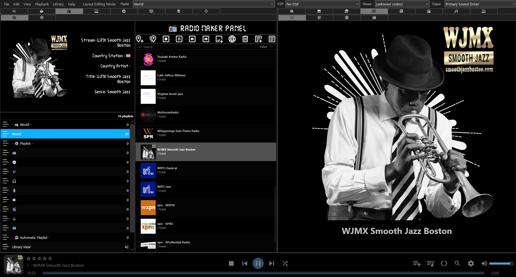The image size is (516, 277).
Task: Open the Help menu
Action: 72,4
